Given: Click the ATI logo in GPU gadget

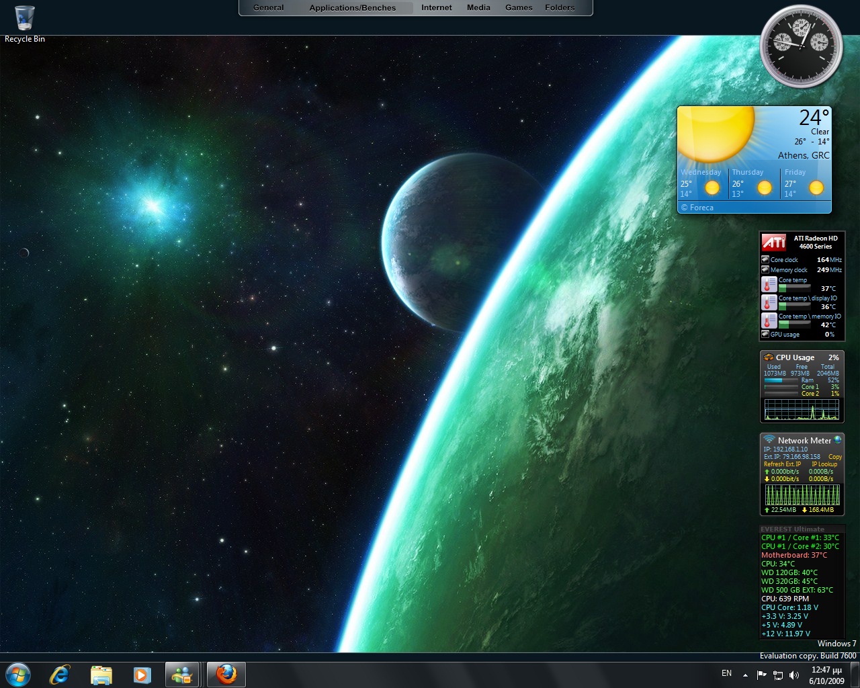Looking at the screenshot, I should tap(773, 242).
